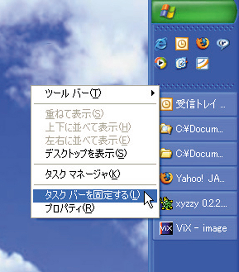Viewport: 239px width, 272px height.
Task: Open the speech bubble messenger icon
Action: pyautogui.click(x=223, y=44)
